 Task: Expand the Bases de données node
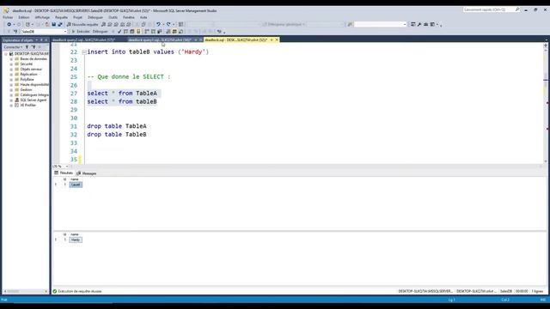[x=11, y=59]
